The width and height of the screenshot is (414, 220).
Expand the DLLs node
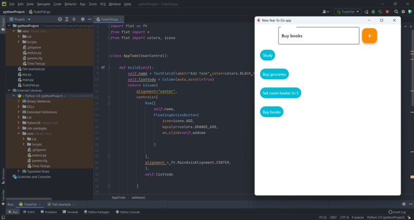18,107
